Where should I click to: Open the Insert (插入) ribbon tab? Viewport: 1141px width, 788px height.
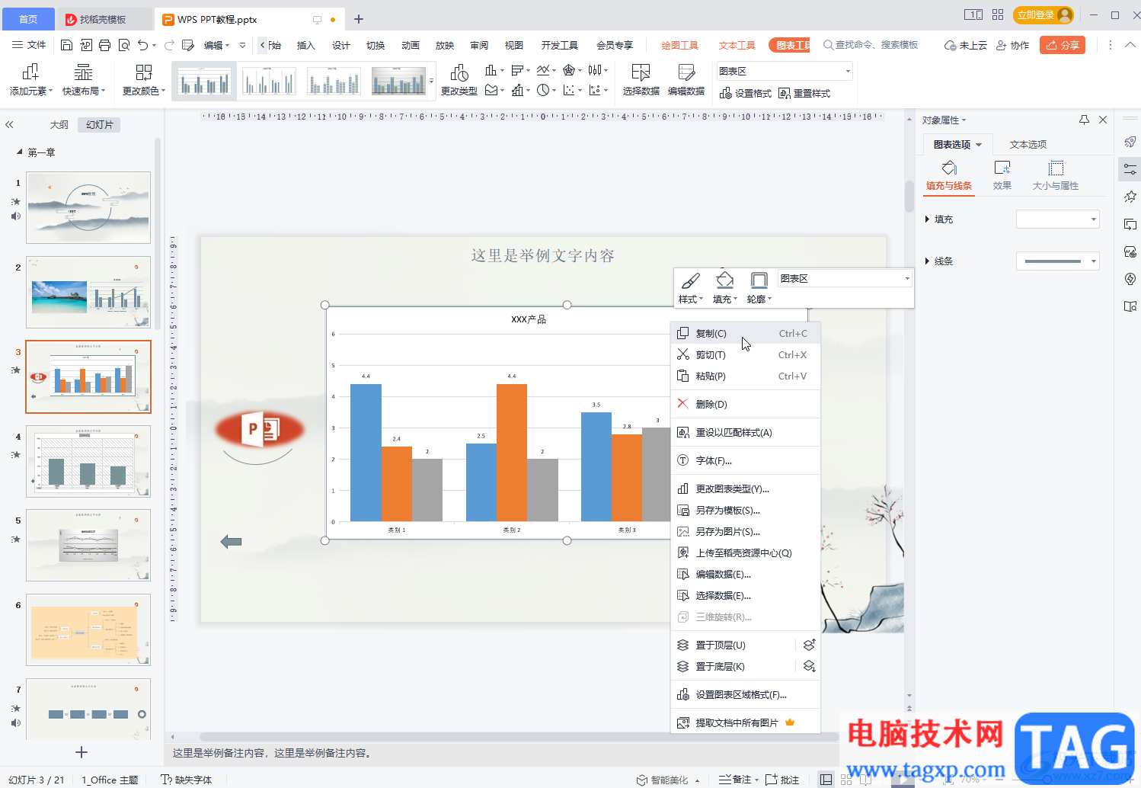[x=305, y=45]
